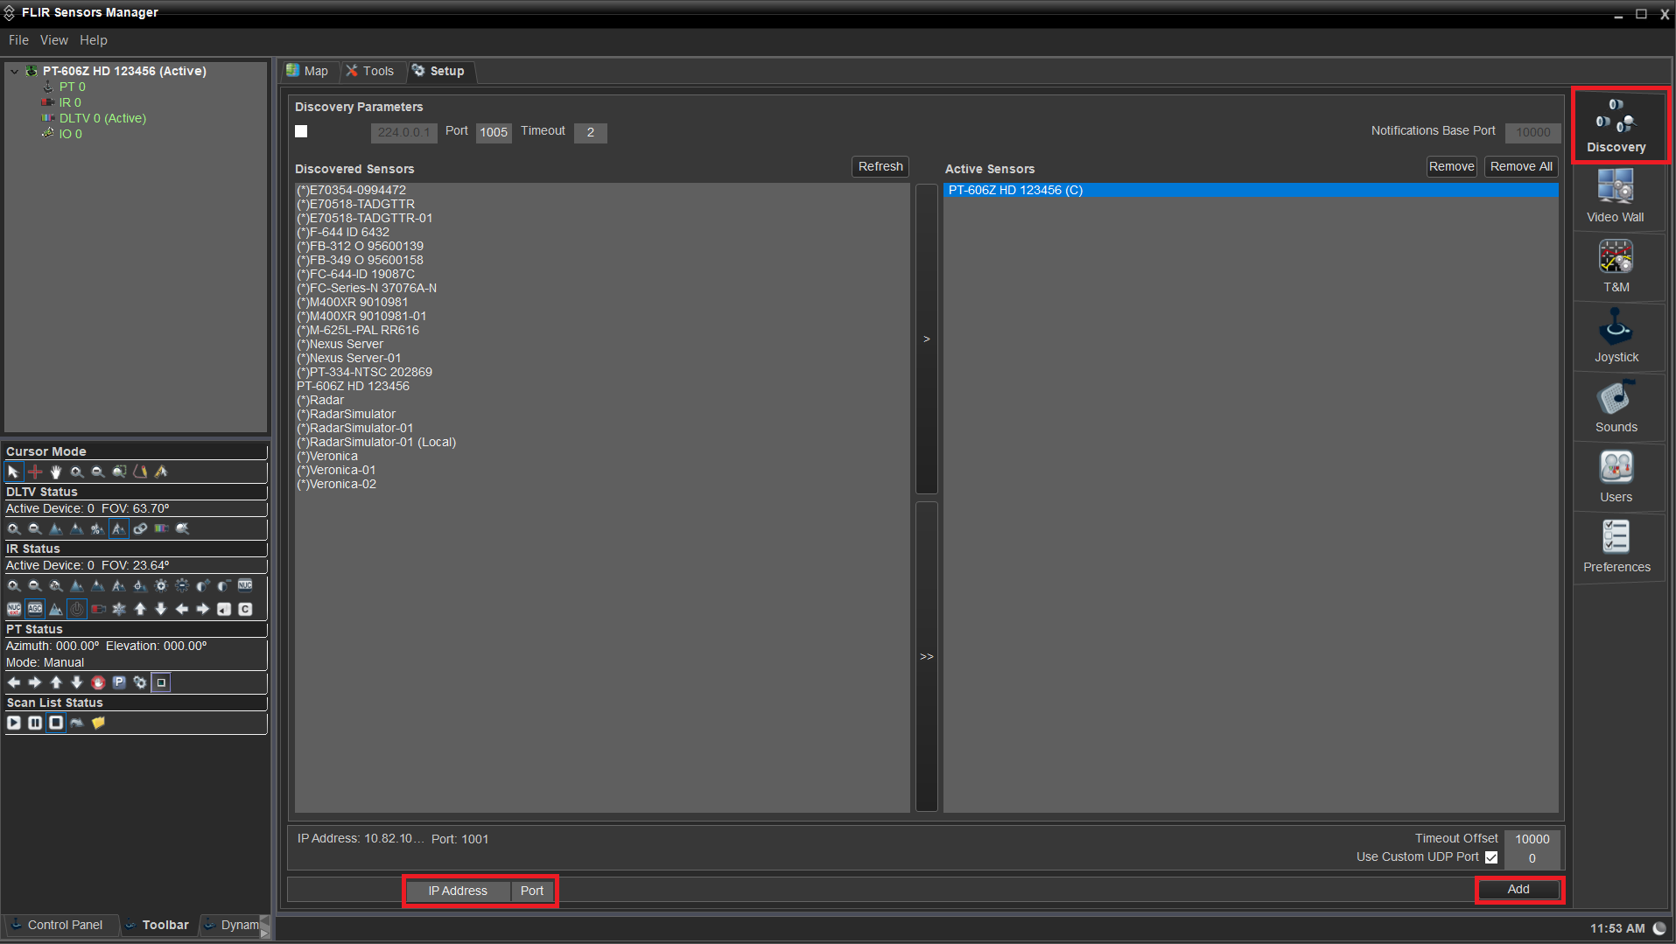This screenshot has height=944, width=1676.
Task: Click the DLTV chain link icon
Action: click(140, 528)
